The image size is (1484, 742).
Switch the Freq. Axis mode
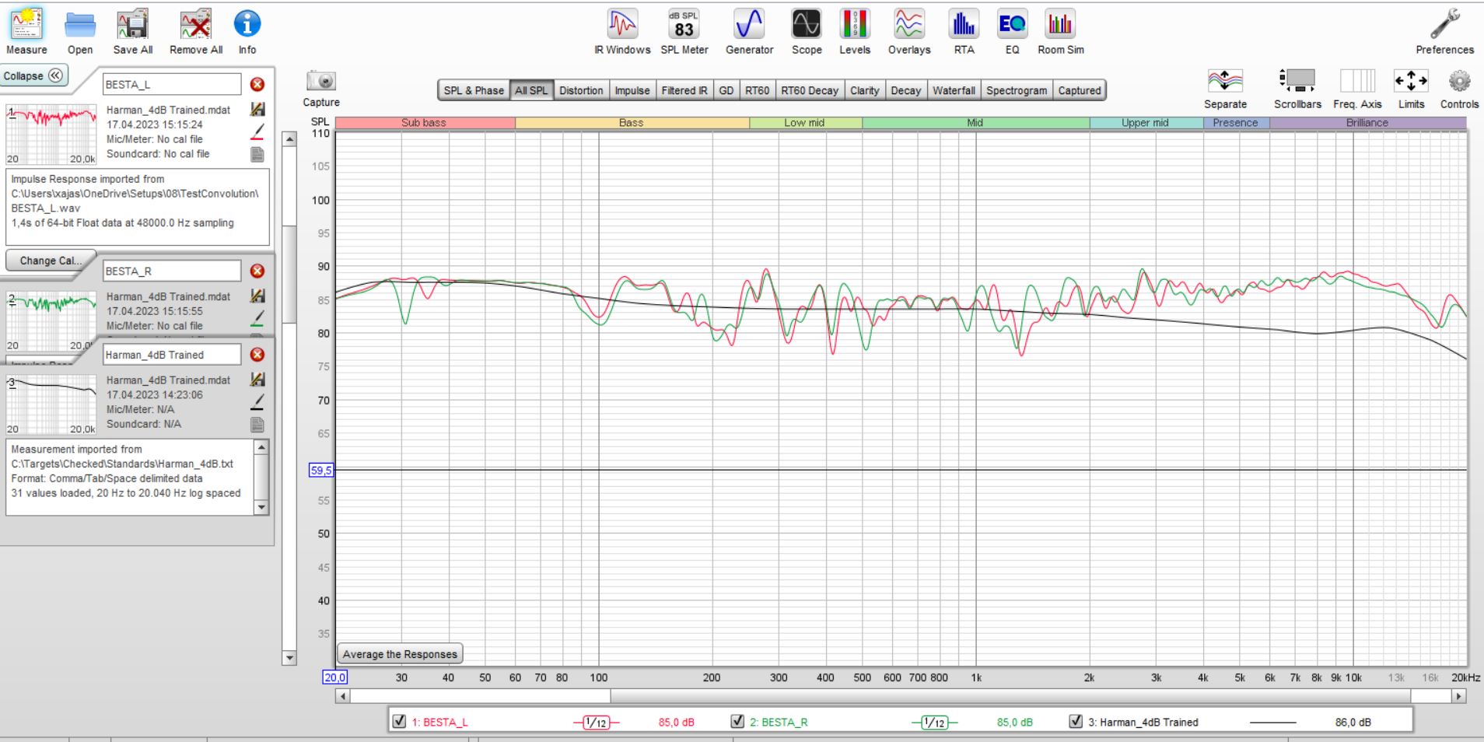point(1357,89)
